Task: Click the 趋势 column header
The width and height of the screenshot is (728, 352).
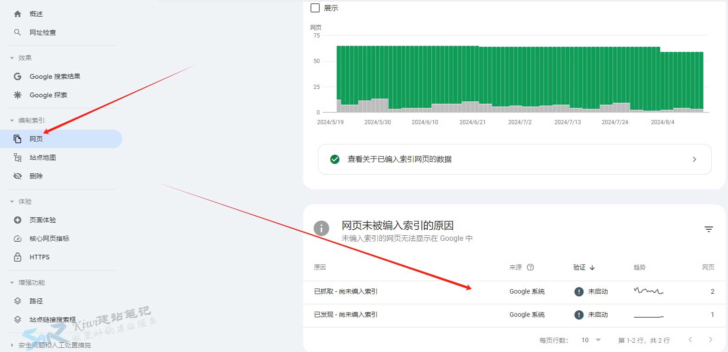Action: pyautogui.click(x=639, y=267)
